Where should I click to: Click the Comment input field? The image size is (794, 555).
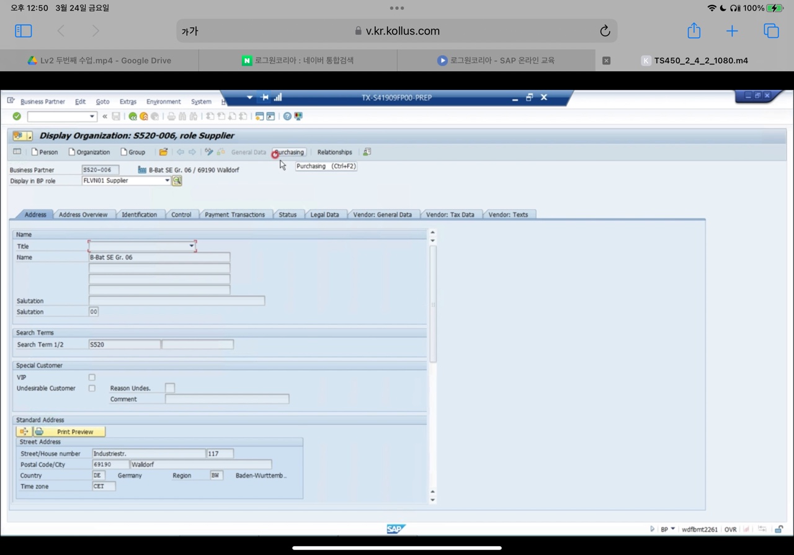point(227,399)
